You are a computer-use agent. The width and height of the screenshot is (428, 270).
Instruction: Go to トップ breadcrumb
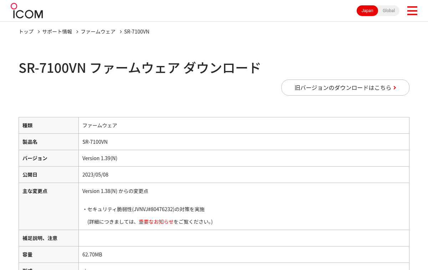[26, 31]
